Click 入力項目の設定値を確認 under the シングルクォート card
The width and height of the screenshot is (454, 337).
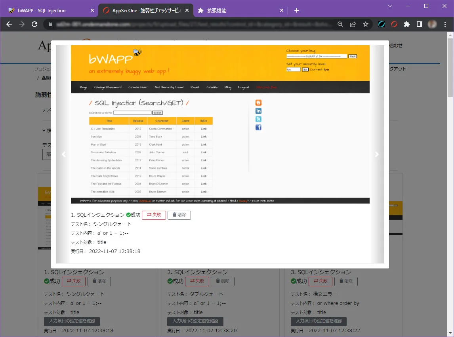tap(72, 321)
